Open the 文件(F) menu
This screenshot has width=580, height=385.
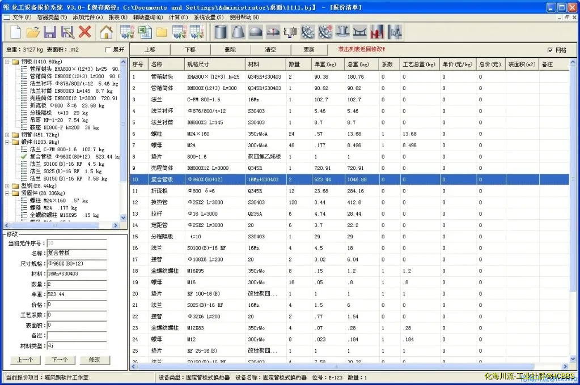coord(22,17)
